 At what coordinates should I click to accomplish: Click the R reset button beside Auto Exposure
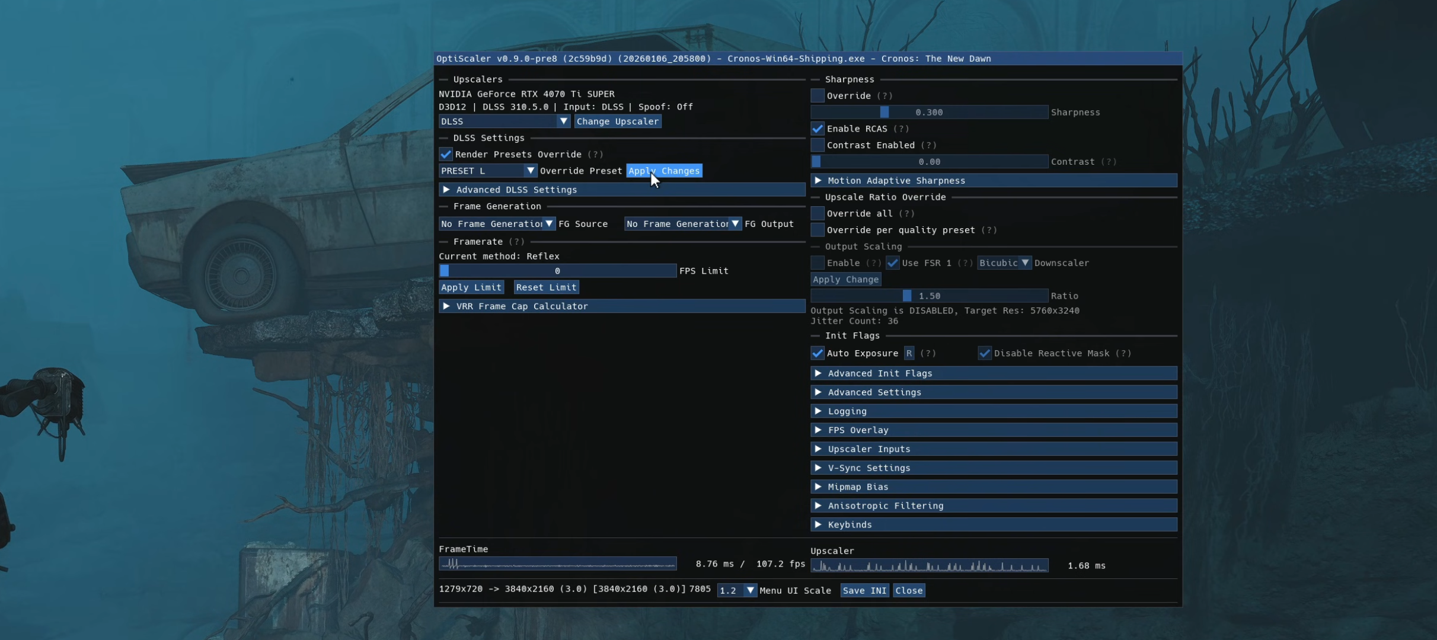(909, 353)
